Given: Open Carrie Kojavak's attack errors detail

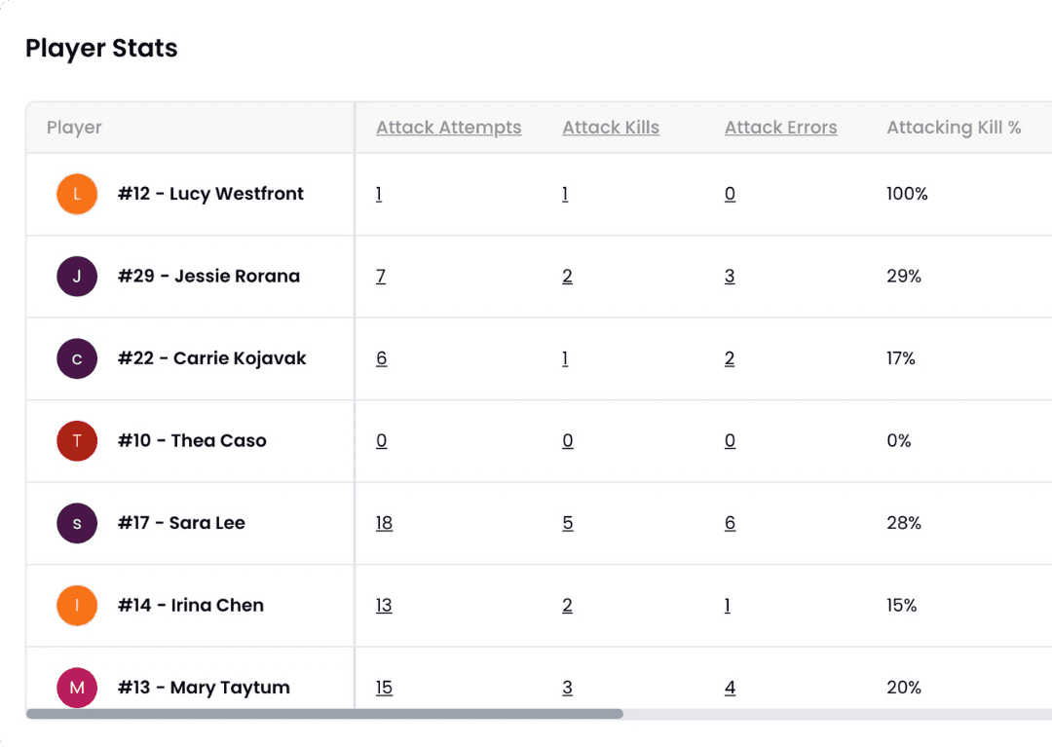Looking at the screenshot, I should (730, 358).
